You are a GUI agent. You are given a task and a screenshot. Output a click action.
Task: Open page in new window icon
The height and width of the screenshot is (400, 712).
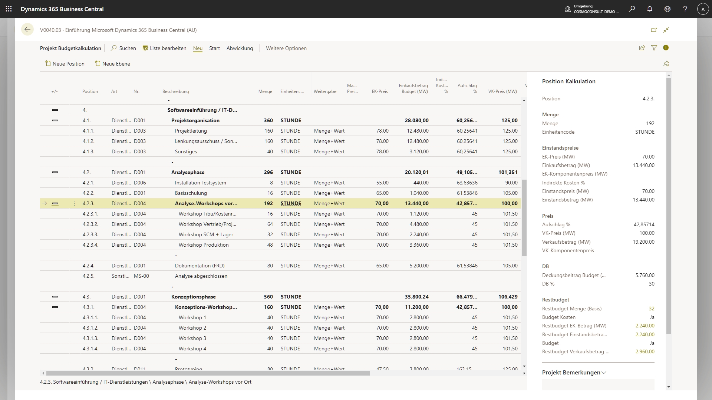coord(654,30)
